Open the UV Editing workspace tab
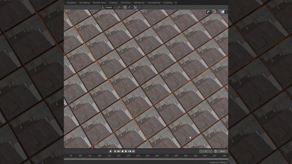 [84, 3]
